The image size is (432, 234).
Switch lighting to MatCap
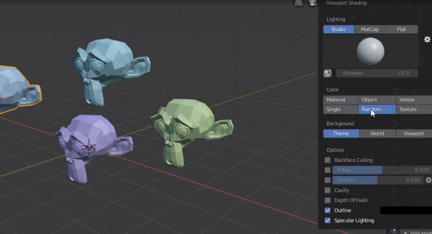click(x=370, y=29)
